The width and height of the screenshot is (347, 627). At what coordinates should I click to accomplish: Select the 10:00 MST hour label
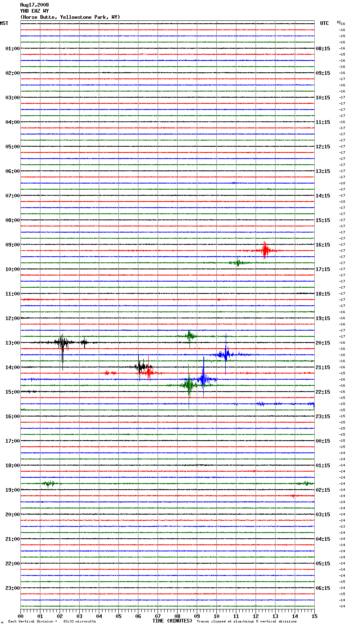pos(12,269)
